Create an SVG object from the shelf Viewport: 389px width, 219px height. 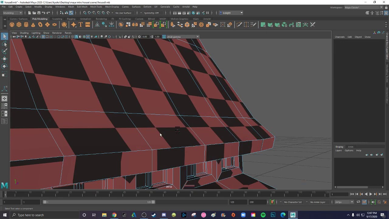pos(88,25)
